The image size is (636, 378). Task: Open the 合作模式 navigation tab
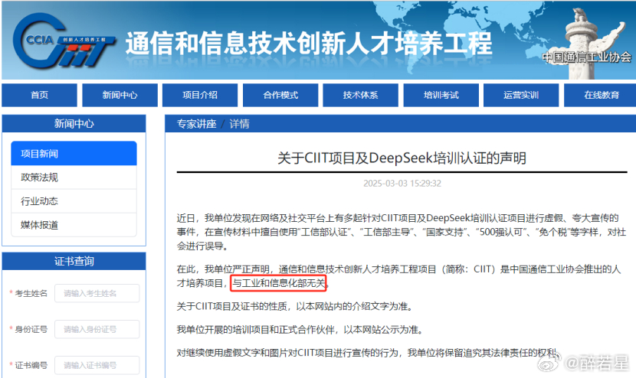[x=280, y=95]
